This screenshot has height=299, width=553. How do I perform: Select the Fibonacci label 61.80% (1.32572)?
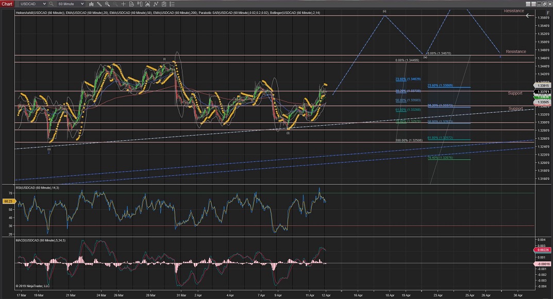point(440,138)
